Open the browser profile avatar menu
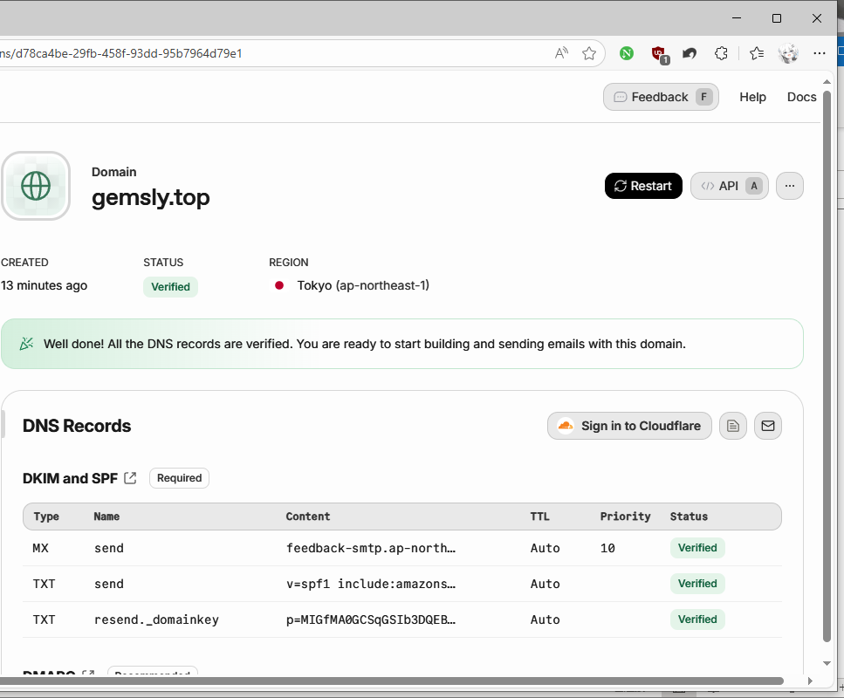 pyautogui.click(x=788, y=53)
